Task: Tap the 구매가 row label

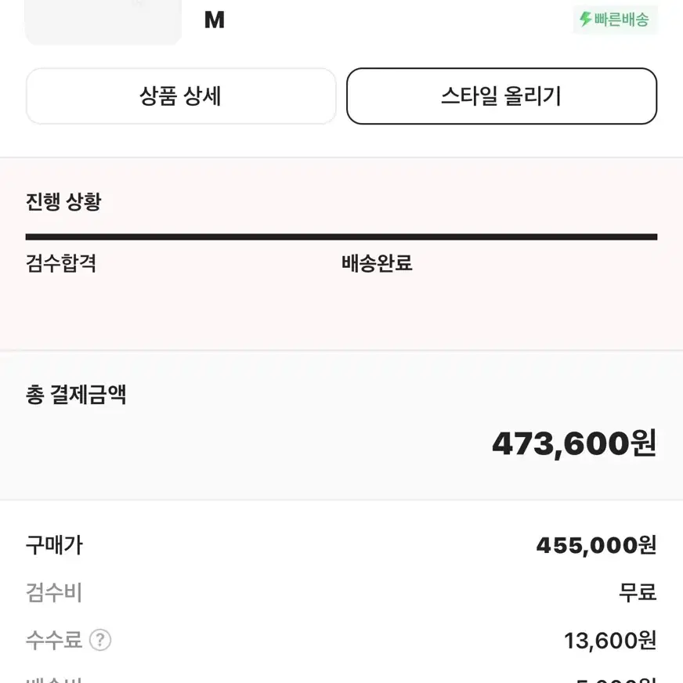Action: 55,545
